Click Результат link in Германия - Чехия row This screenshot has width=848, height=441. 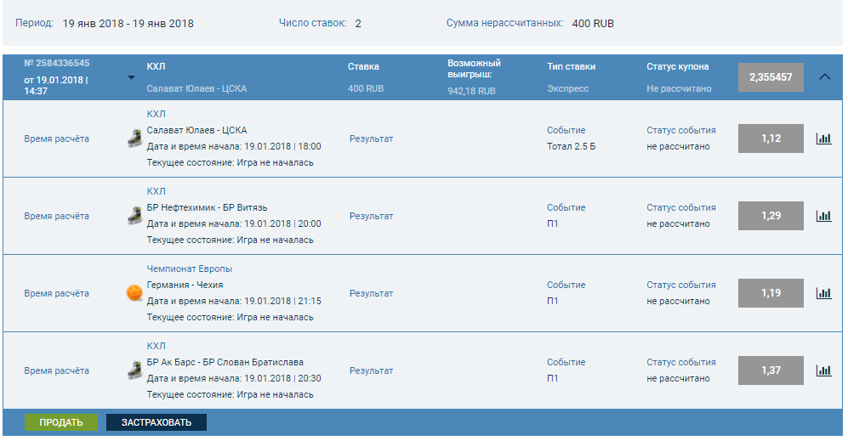[x=371, y=293]
